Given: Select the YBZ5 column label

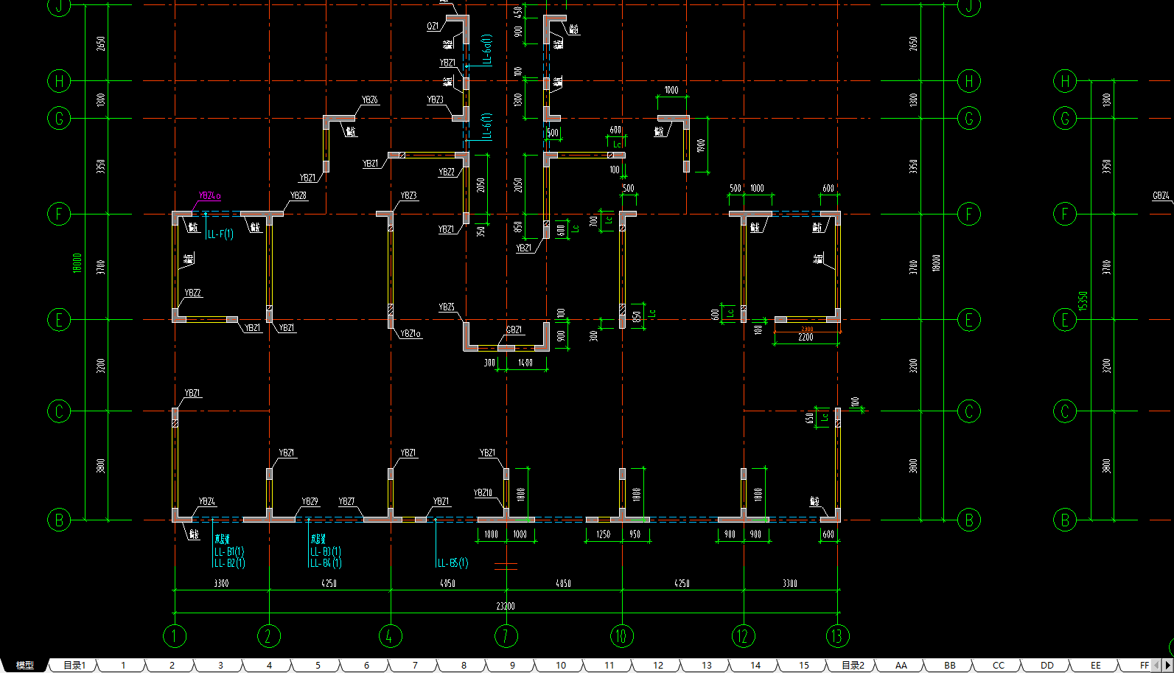Looking at the screenshot, I should pos(447,307).
